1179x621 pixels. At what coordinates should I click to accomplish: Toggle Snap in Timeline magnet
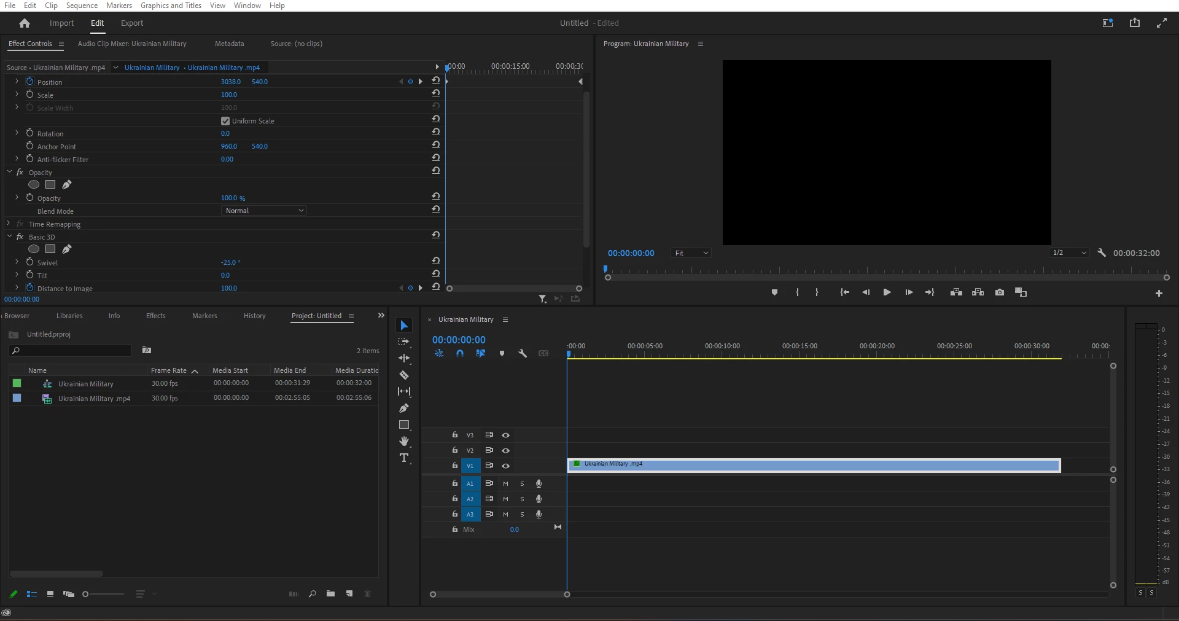tap(460, 353)
